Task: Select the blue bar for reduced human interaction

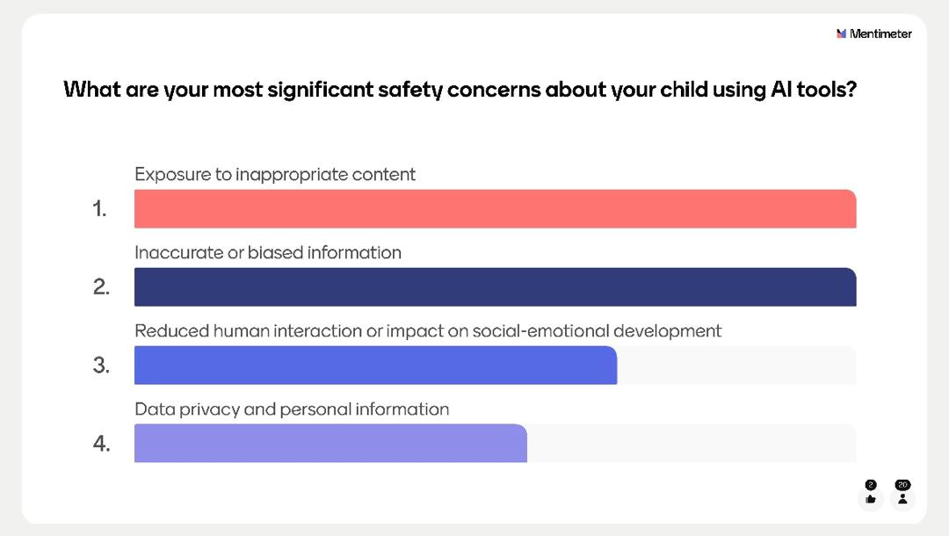Action: point(375,366)
